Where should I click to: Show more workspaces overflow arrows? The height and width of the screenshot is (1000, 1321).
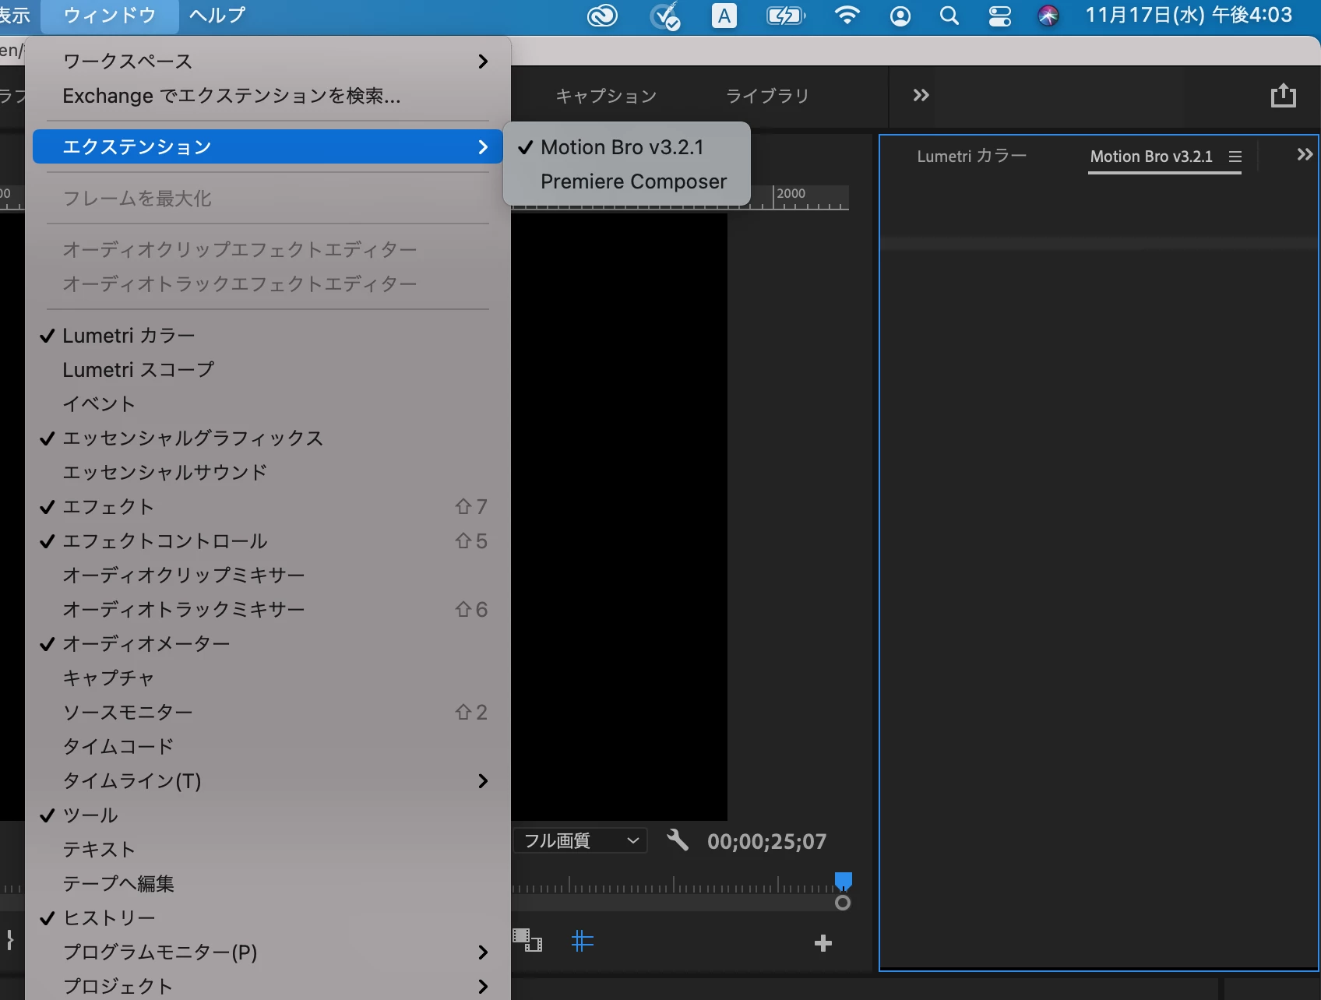coord(921,95)
